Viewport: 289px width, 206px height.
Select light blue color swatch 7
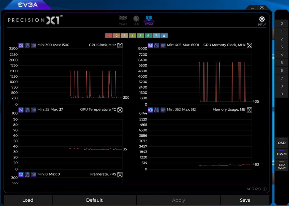click(156, 35)
